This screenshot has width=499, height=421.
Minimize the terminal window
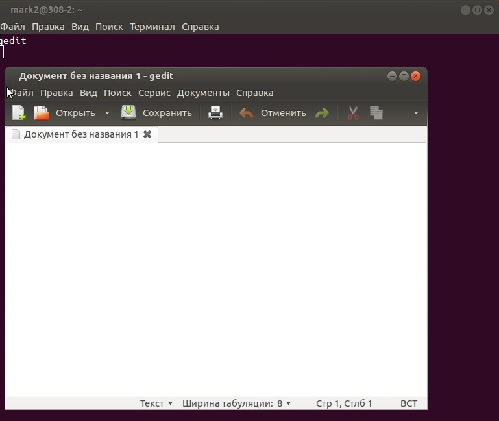coord(465,10)
